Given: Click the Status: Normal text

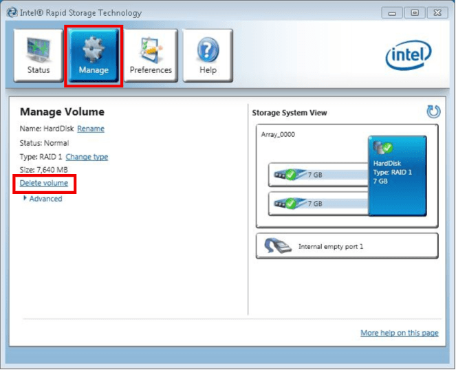Looking at the screenshot, I should (x=44, y=143).
